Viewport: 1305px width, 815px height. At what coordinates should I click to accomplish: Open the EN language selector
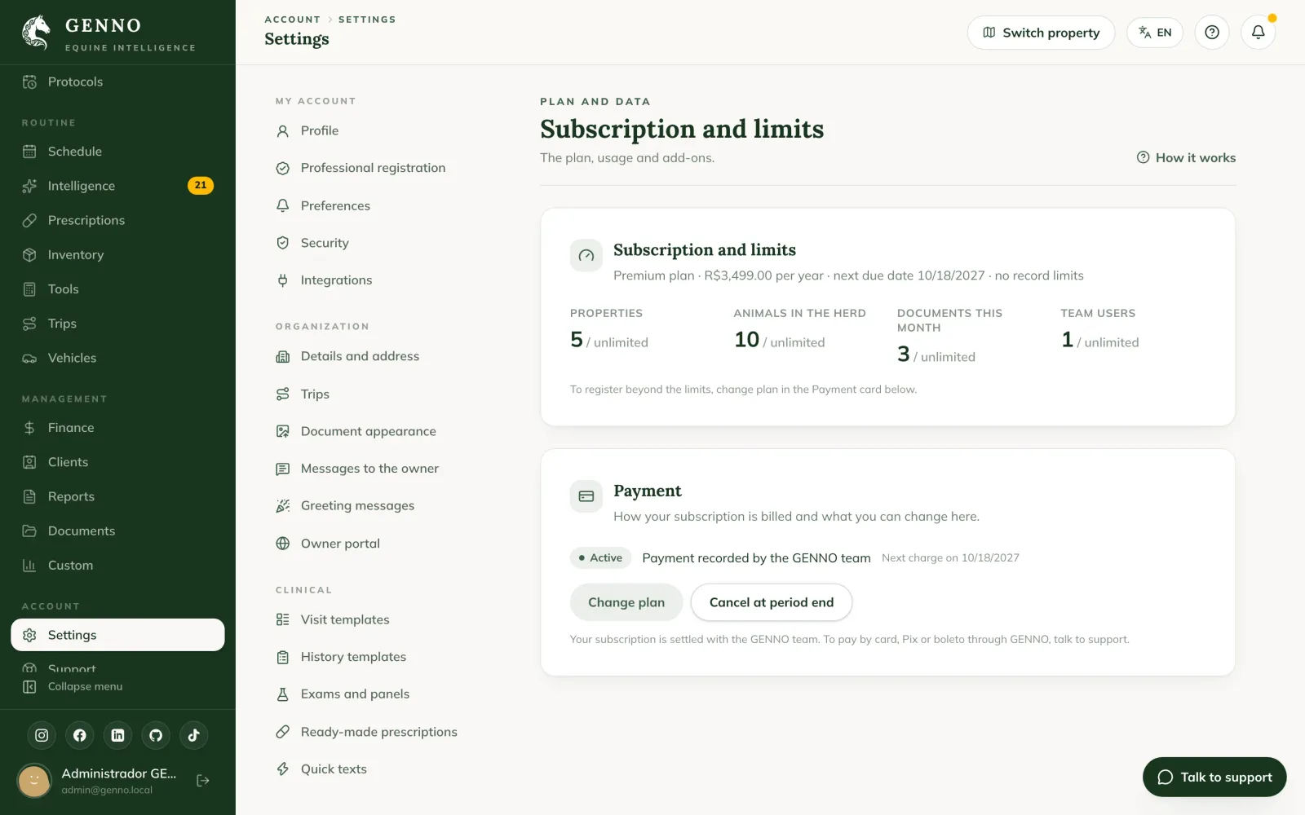click(x=1155, y=33)
